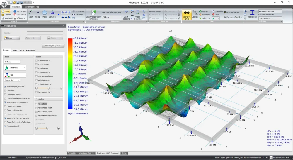Activate the Draaien rotate tool
The width and height of the screenshot is (293, 160).
tap(204, 11)
